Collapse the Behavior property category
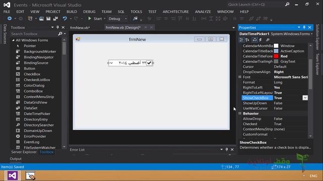 click(240, 114)
